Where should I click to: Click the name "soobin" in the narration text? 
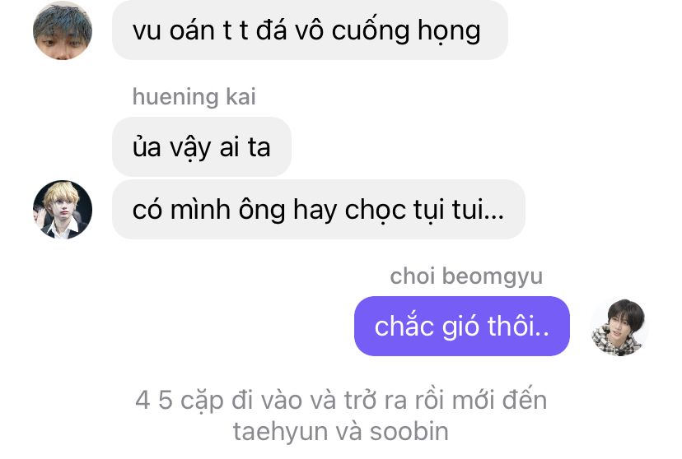[x=409, y=432]
